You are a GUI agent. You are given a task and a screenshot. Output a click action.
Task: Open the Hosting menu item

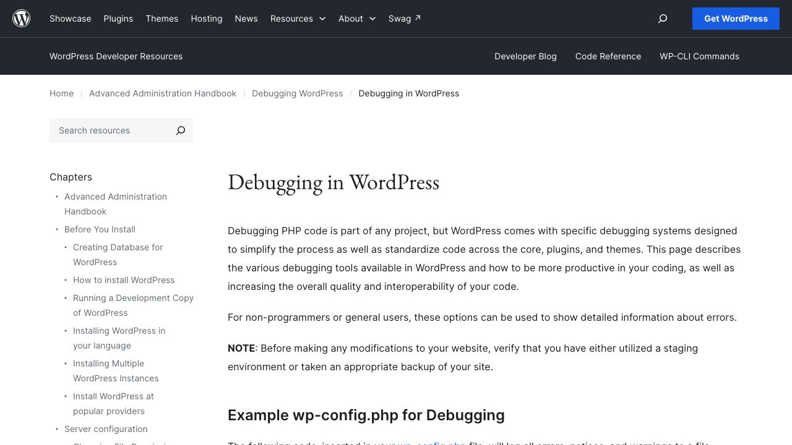(207, 19)
